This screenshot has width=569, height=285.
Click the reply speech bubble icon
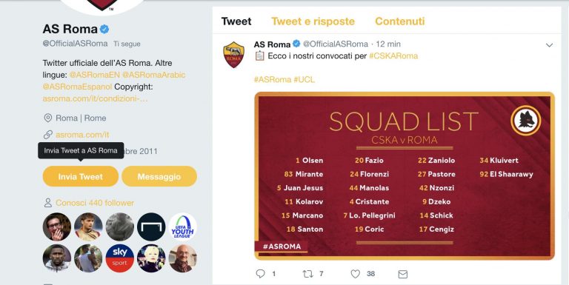[x=261, y=274]
